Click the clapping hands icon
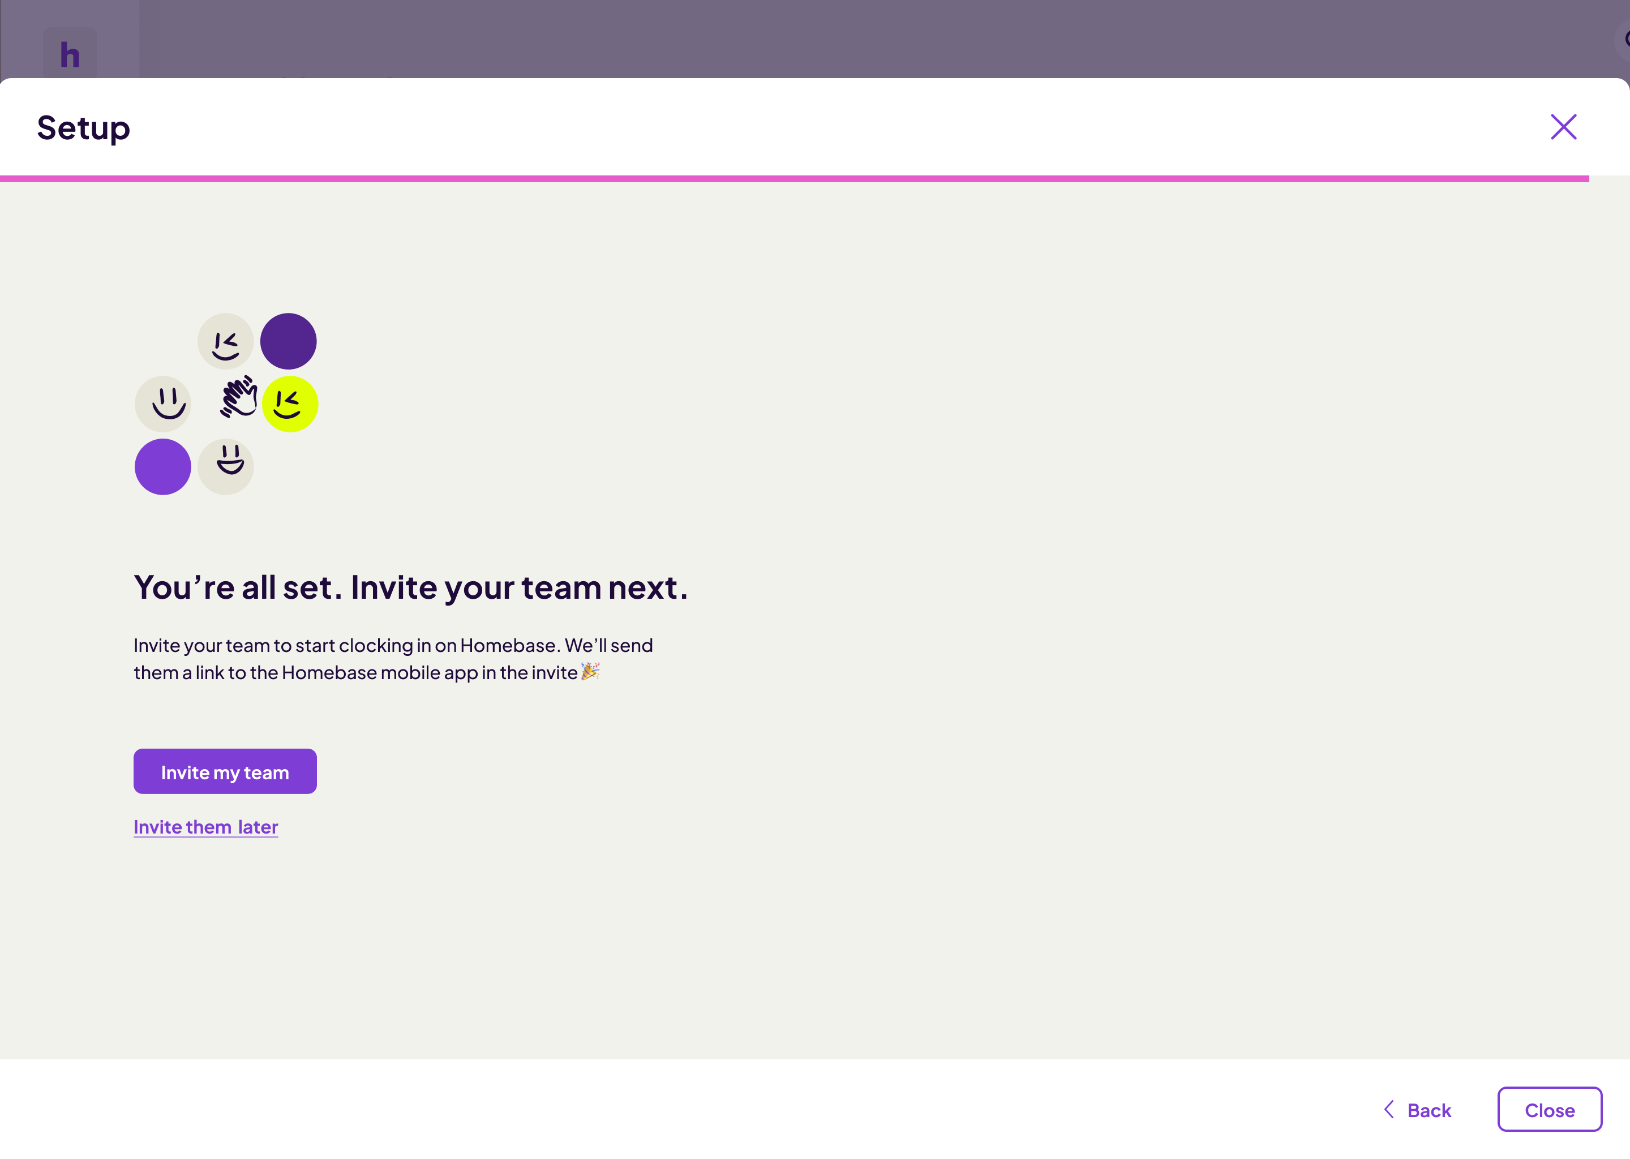This screenshot has width=1630, height=1159. pos(238,397)
